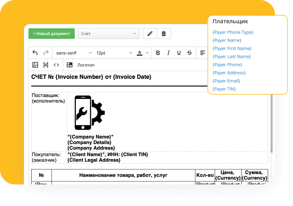Click the redo arrow icon
Screen dimensions: 293x206
[x=46, y=53]
